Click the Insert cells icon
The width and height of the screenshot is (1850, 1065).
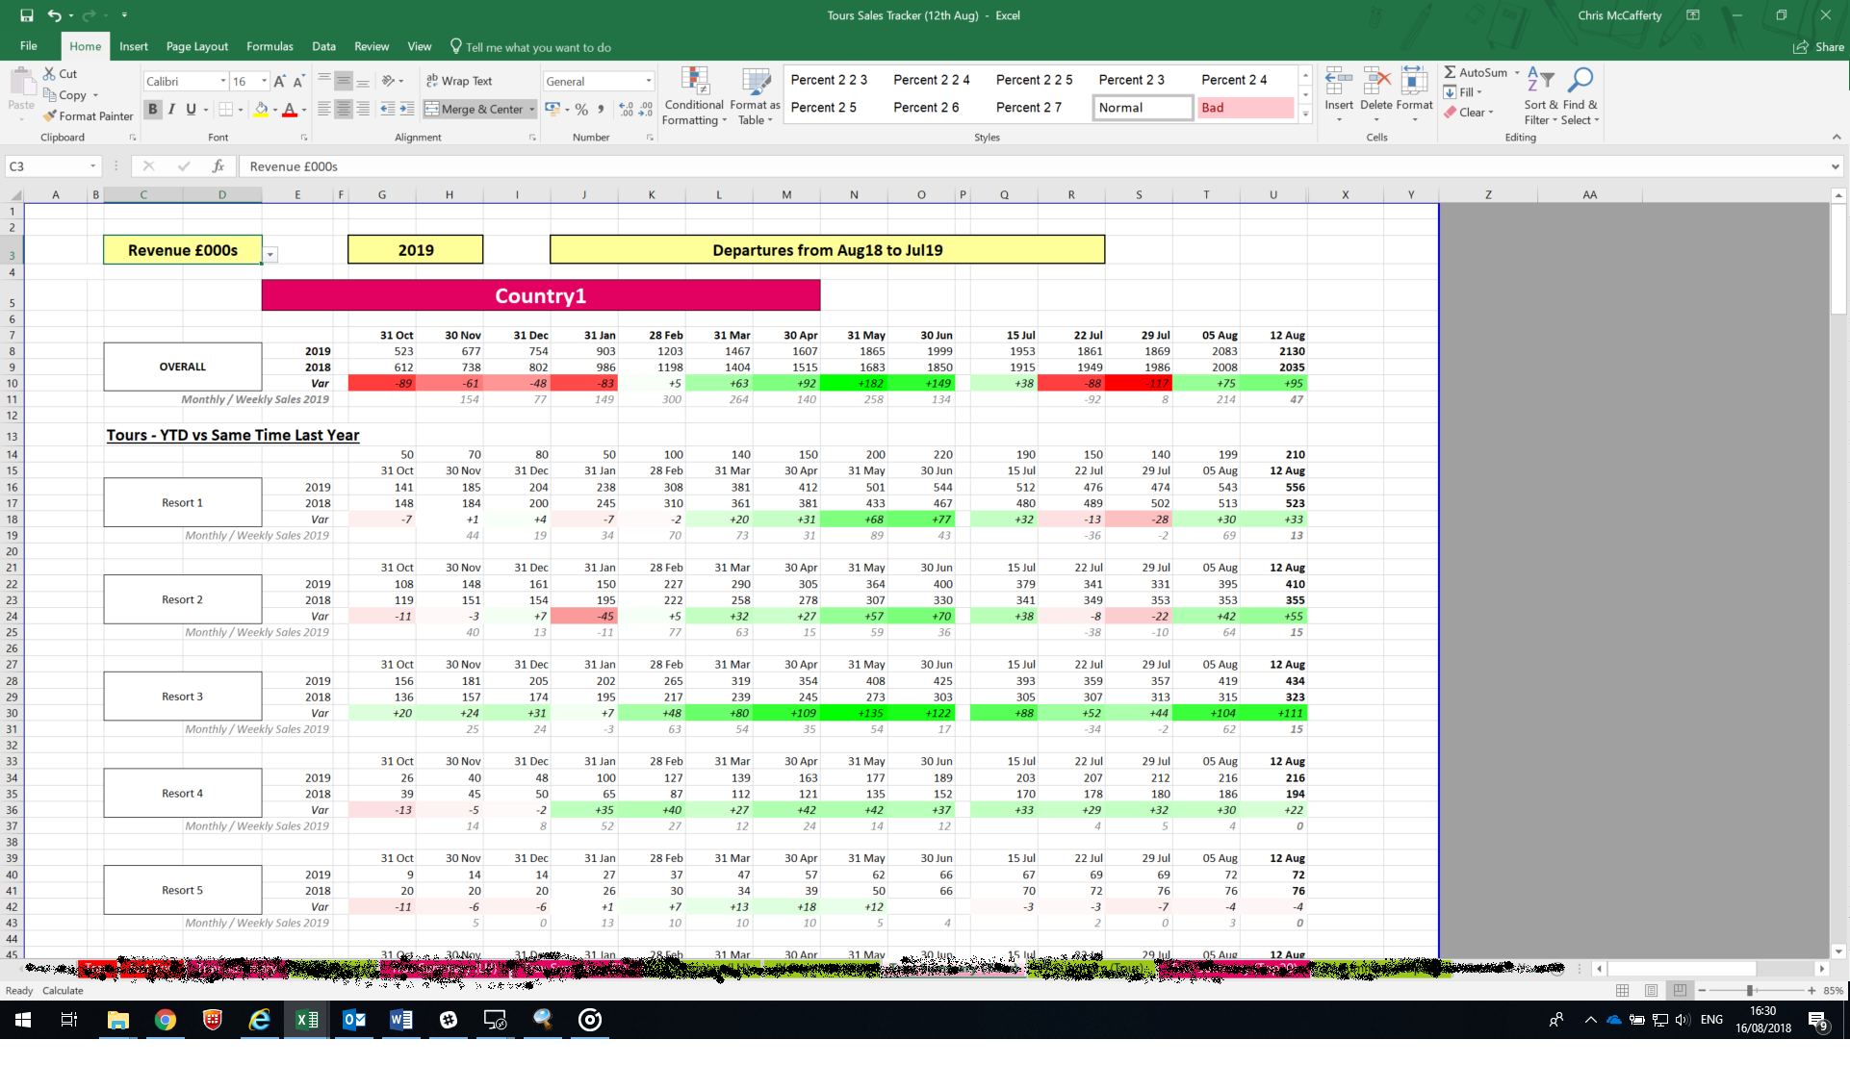pos(1338,82)
